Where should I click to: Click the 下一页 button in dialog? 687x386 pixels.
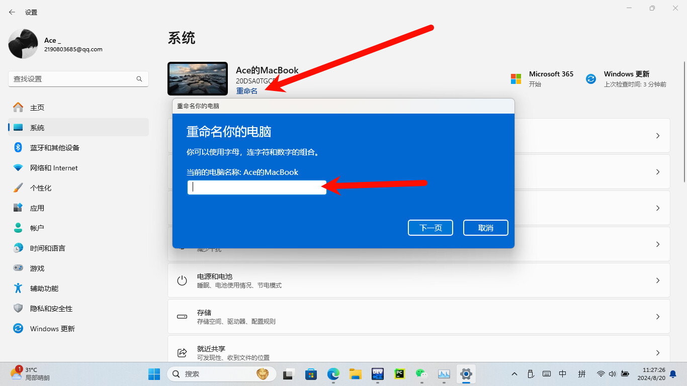pyautogui.click(x=431, y=228)
